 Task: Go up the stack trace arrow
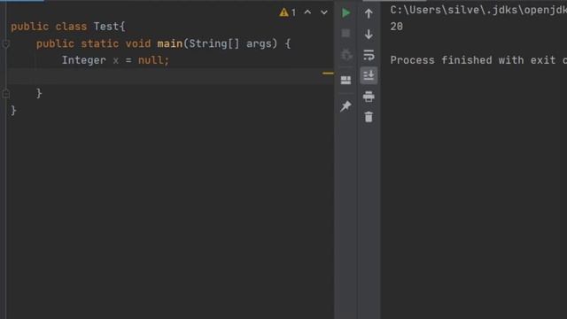pos(369,13)
